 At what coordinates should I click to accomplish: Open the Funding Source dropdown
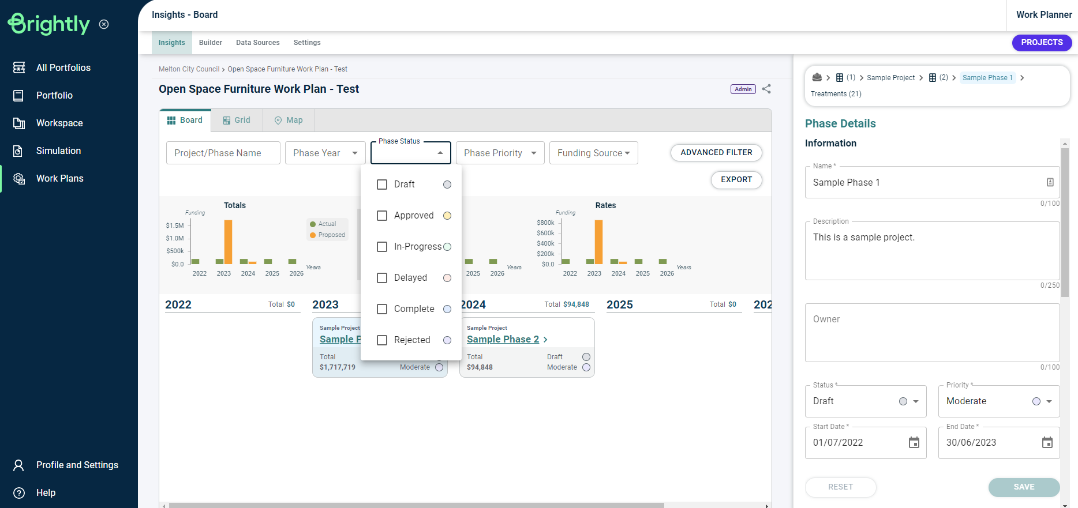(594, 153)
